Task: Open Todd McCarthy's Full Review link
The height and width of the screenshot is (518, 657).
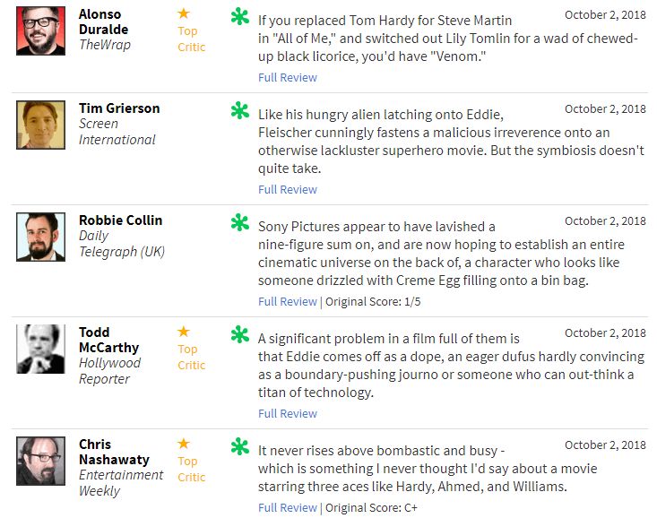Action: (288, 414)
